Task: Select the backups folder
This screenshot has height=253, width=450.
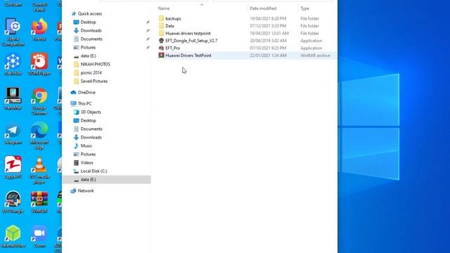Action: [173, 18]
